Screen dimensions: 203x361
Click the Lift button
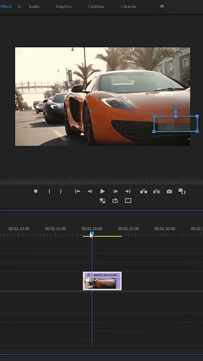[x=144, y=191]
